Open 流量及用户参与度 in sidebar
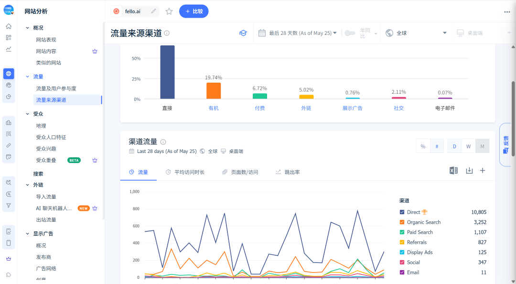 point(56,88)
